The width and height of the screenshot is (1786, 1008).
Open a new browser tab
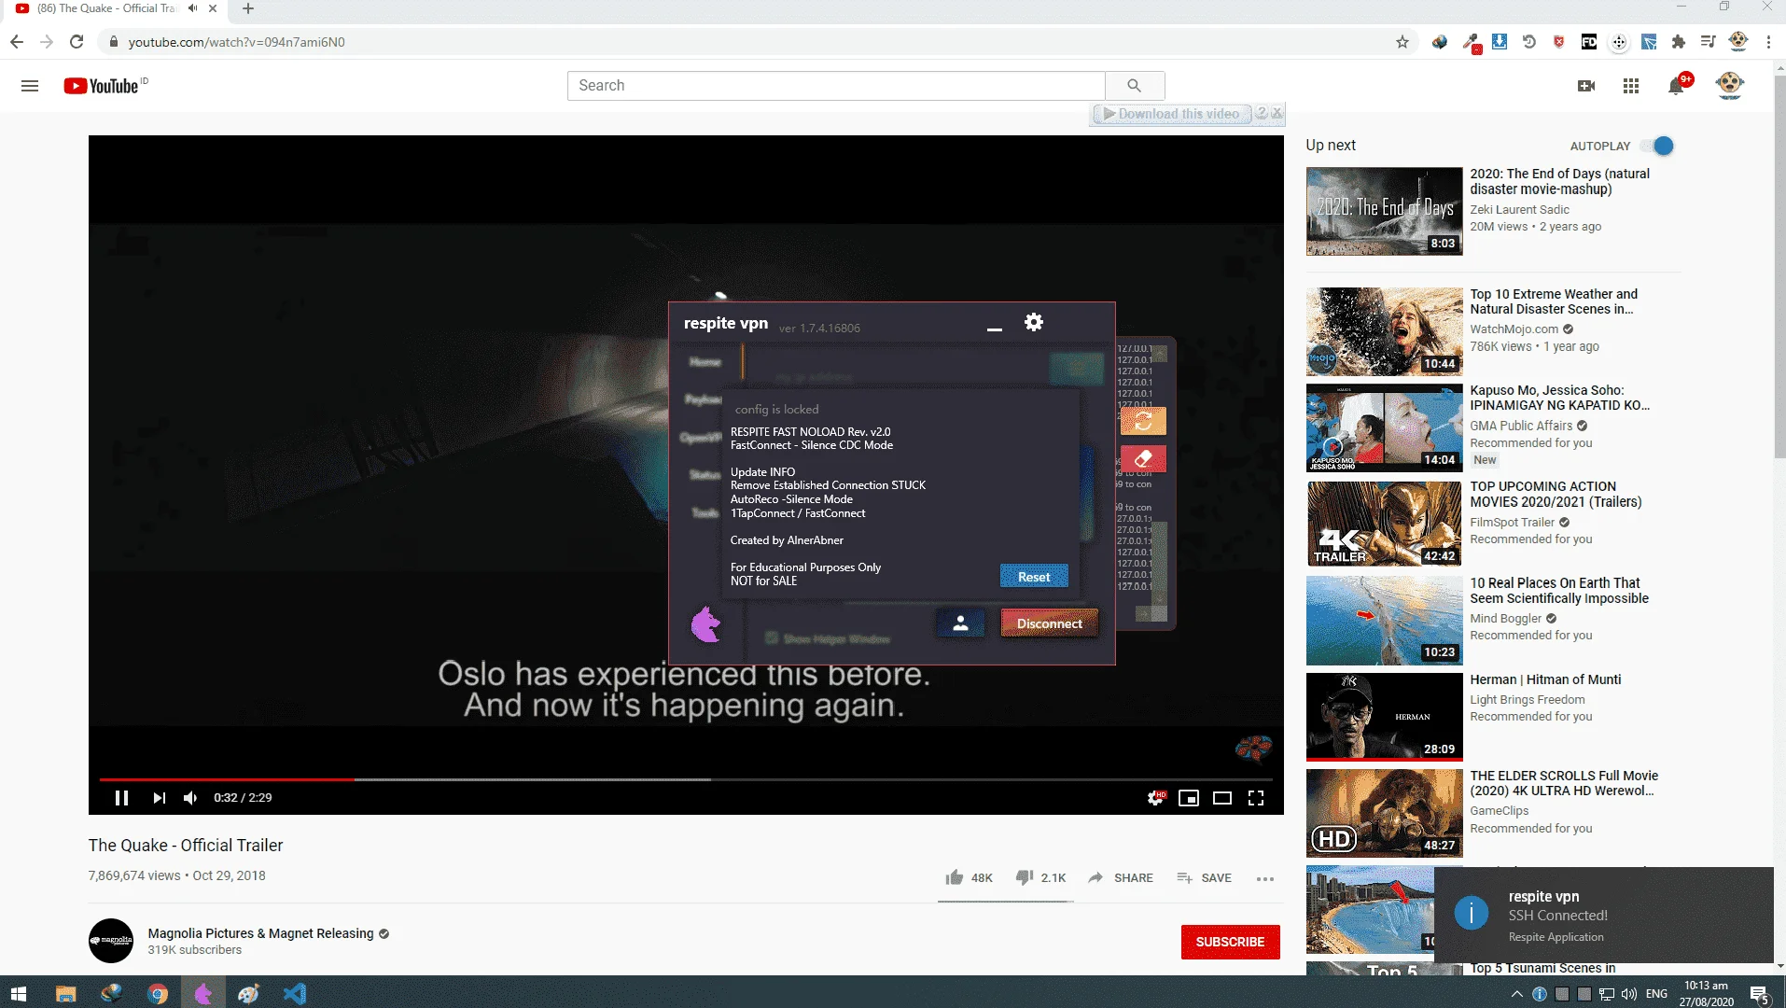[248, 9]
